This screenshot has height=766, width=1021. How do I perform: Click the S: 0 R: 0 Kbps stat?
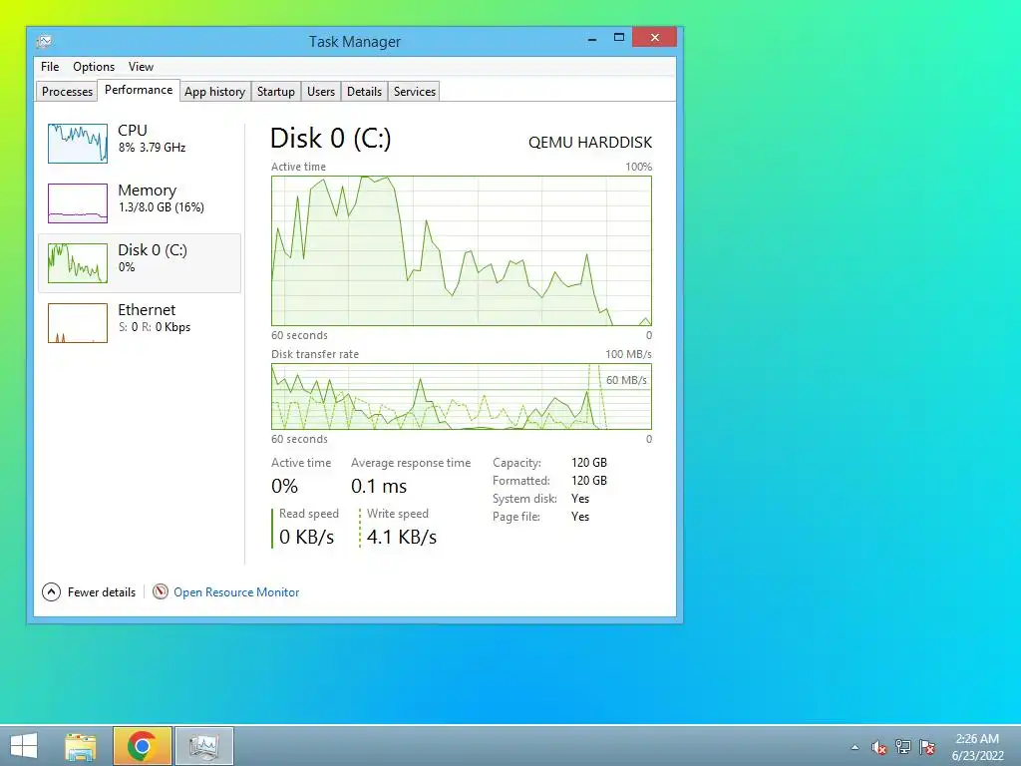click(x=155, y=327)
